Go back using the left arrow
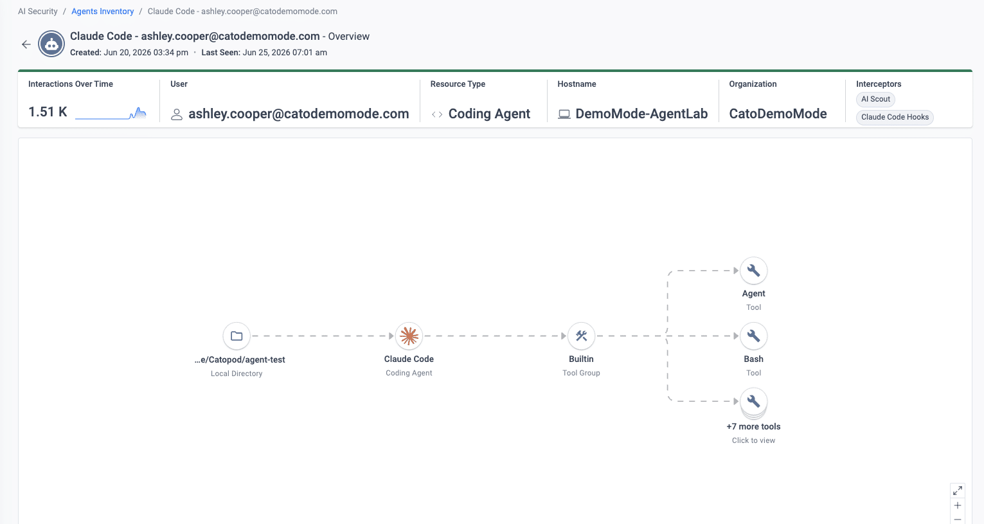Screen dimensions: 984x524 point(26,44)
